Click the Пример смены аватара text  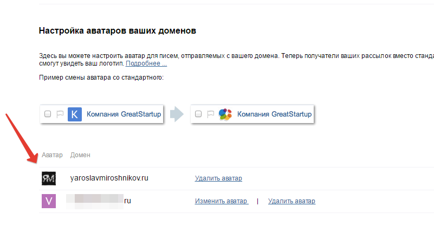click(x=101, y=78)
